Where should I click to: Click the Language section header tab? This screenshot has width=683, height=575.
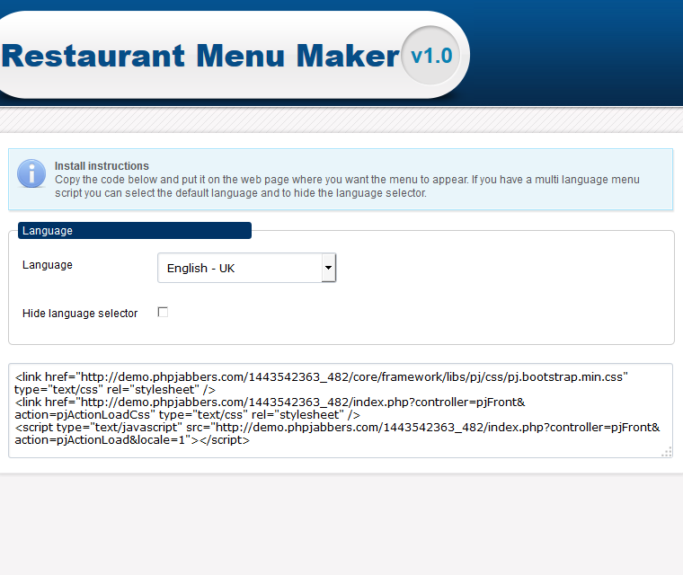pyautogui.click(x=135, y=230)
